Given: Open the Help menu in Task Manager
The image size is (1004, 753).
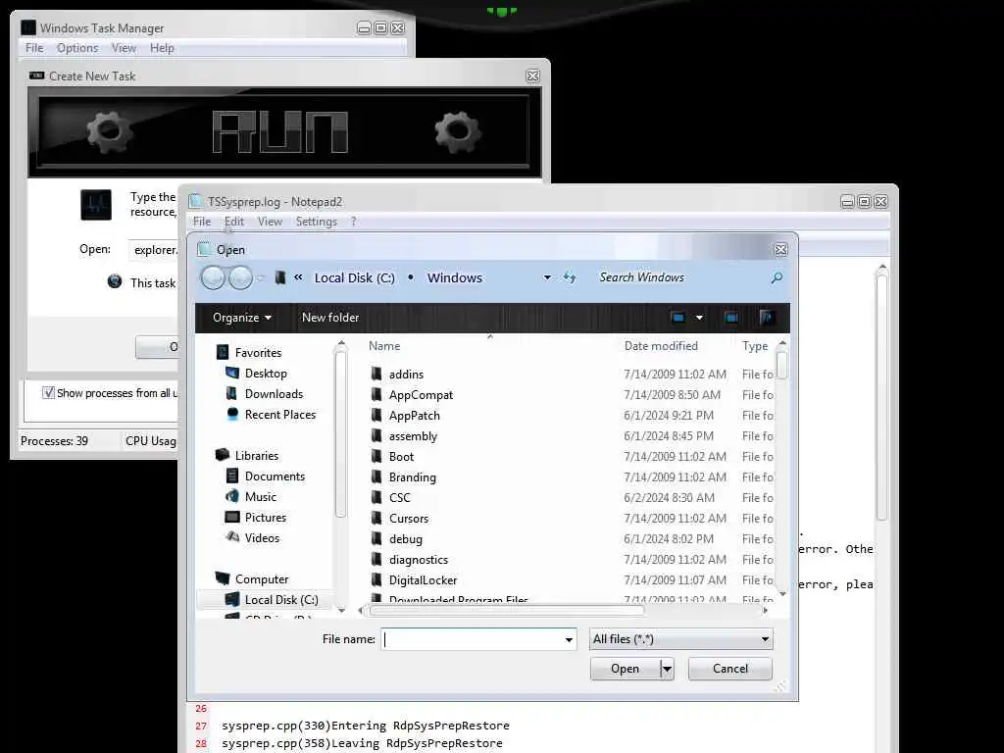Looking at the screenshot, I should pos(162,48).
